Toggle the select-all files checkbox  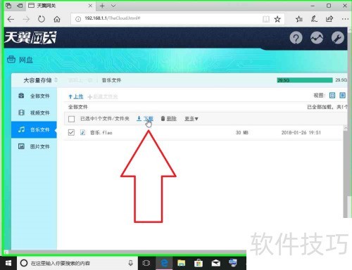71,119
